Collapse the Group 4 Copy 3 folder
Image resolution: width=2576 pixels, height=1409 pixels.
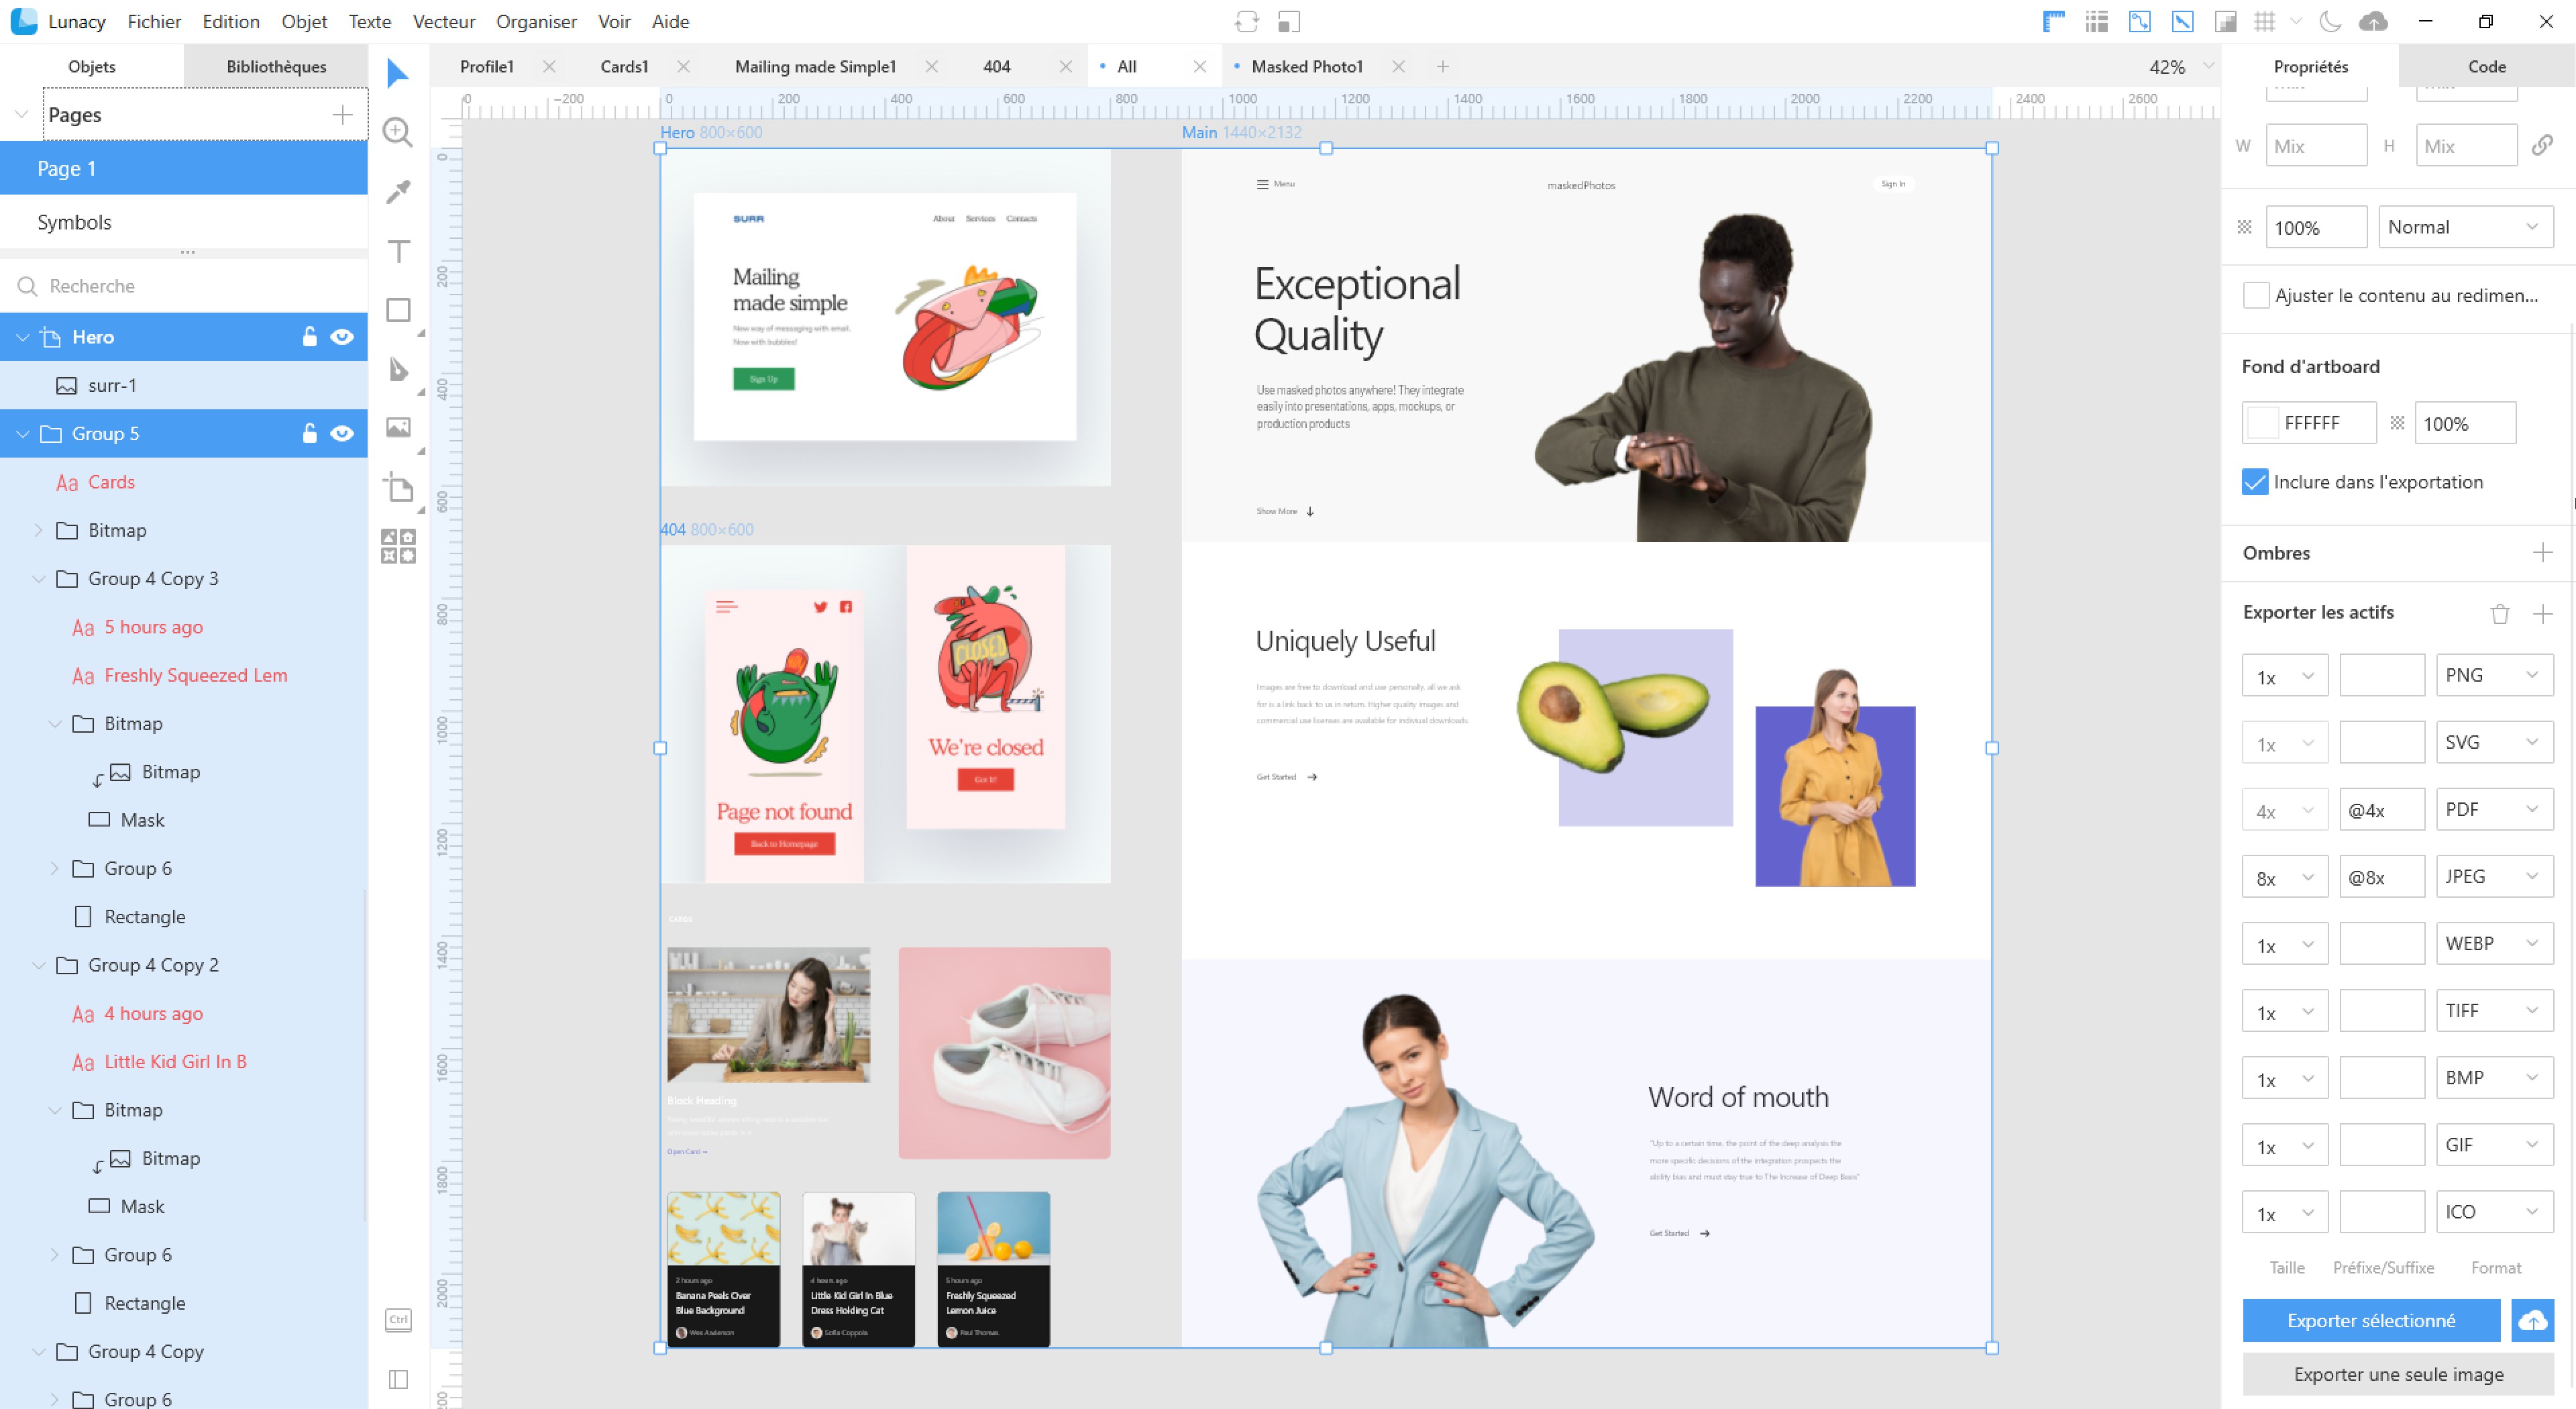click(39, 579)
